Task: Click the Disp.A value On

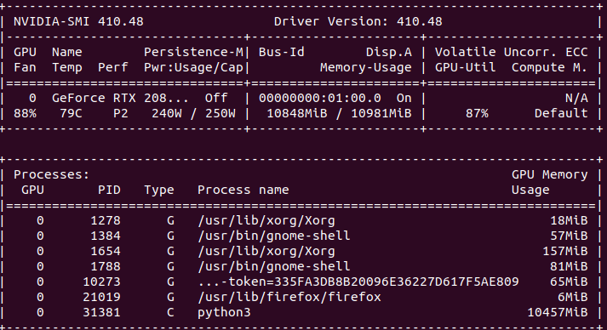Action: pyautogui.click(x=404, y=99)
